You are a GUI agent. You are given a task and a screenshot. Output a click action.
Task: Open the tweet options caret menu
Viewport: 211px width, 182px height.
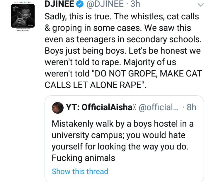[x=200, y=5]
